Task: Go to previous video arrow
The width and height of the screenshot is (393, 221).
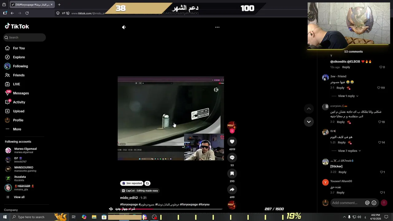Action: (309, 109)
